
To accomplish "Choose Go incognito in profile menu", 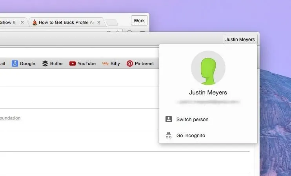I will (x=208, y=135).
